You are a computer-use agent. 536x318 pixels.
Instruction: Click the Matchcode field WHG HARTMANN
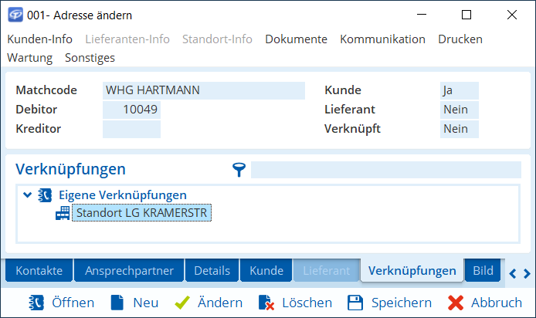(x=204, y=90)
